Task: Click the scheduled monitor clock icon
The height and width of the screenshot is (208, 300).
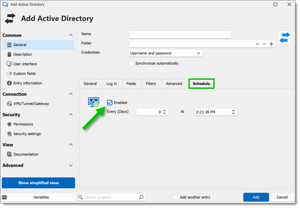Action: 93,102
